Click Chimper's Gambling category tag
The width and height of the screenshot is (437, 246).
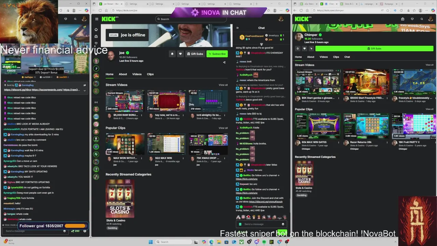click(x=301, y=195)
